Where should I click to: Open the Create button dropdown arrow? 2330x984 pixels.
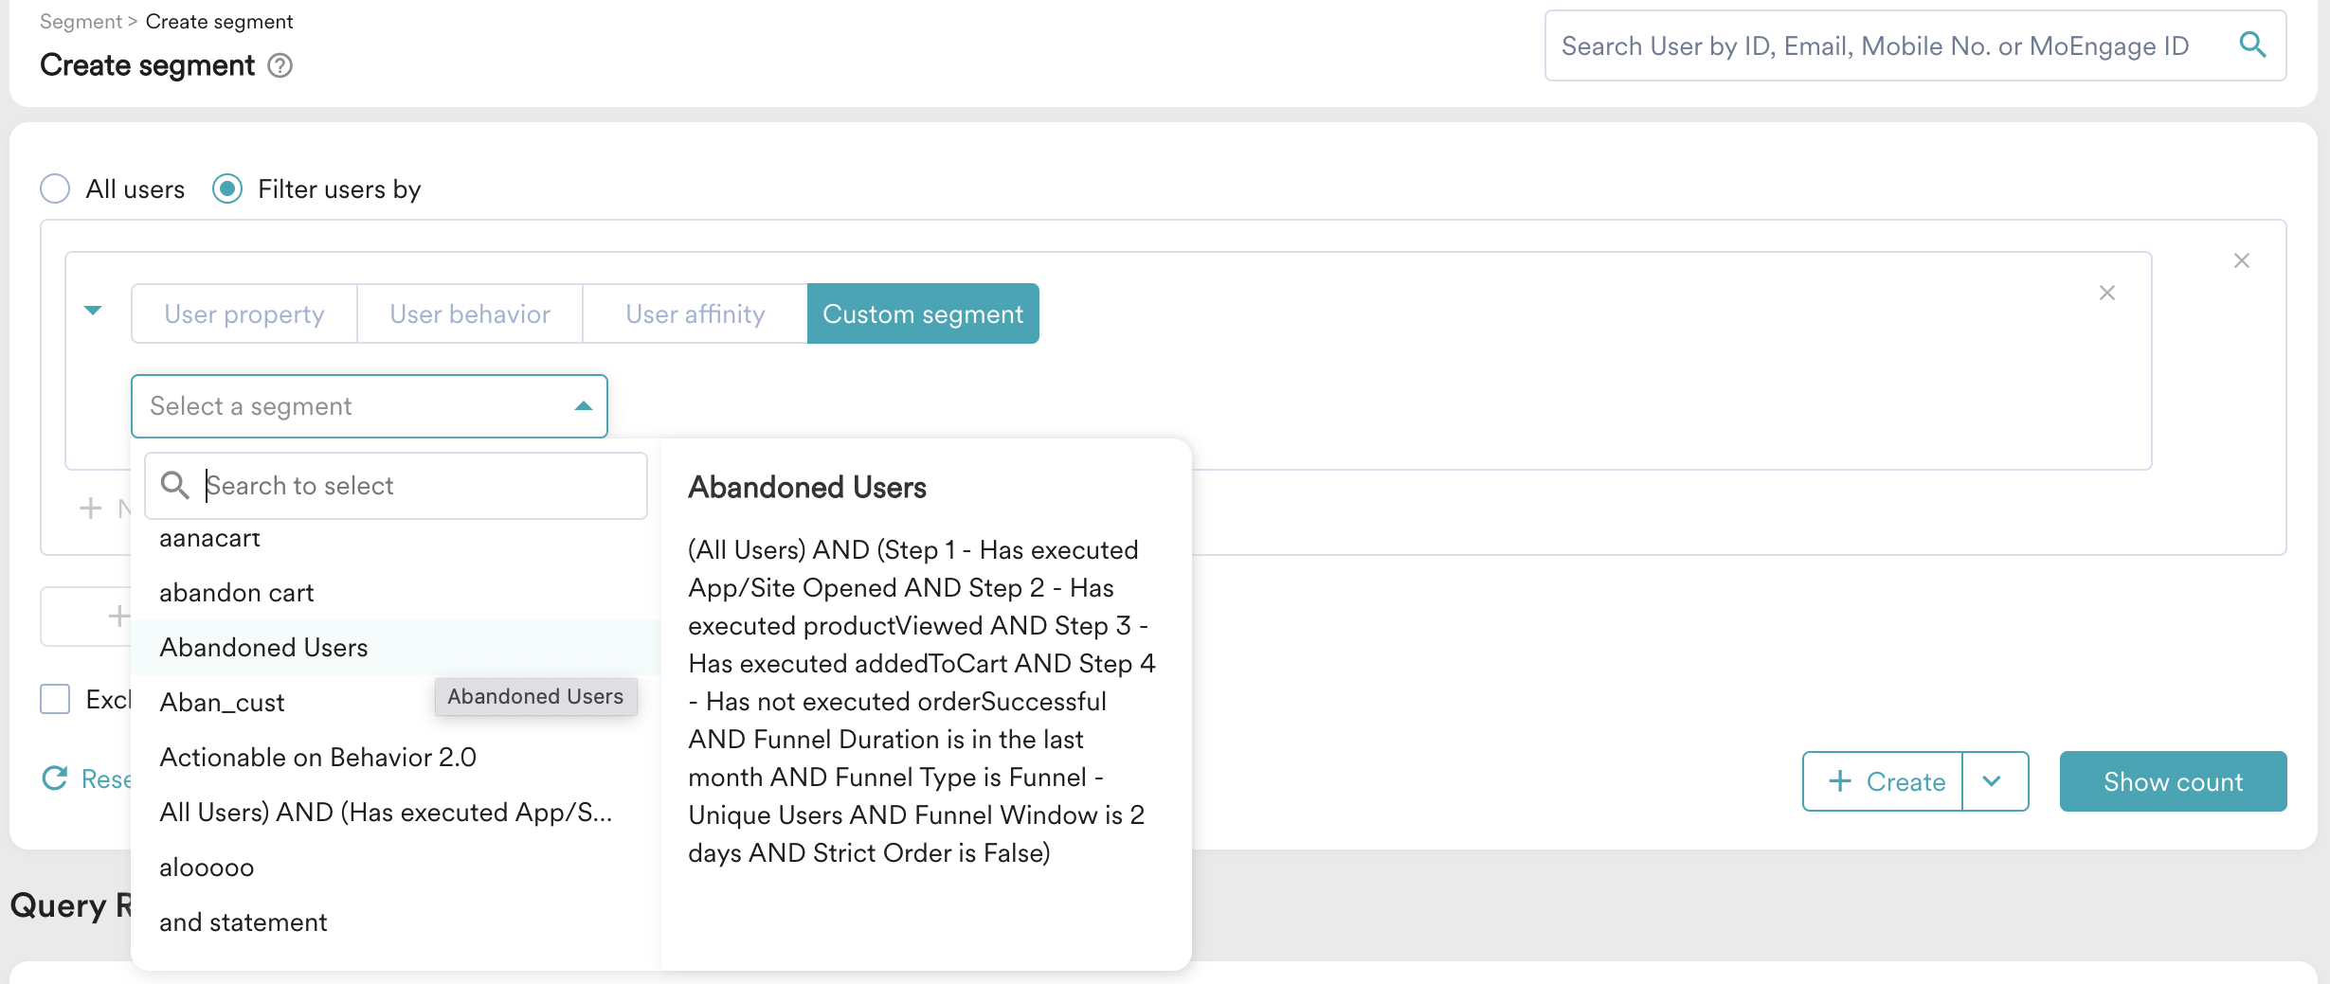coord(1993,781)
